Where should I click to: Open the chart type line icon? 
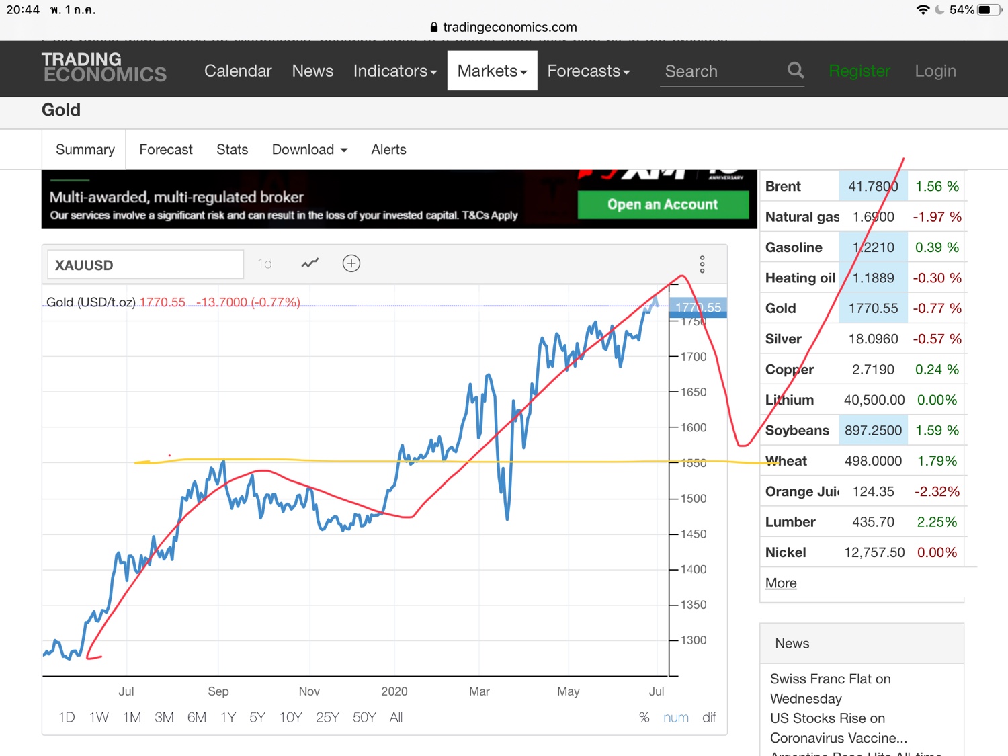click(310, 263)
